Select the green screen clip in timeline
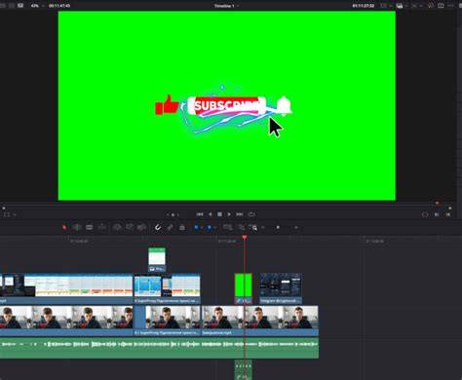Screen dimensions: 462x380 tap(244, 288)
